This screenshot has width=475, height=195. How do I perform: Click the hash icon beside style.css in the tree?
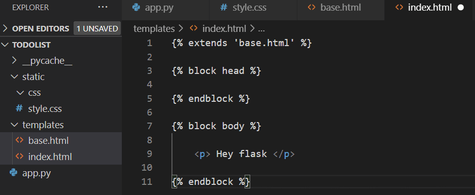pyautogui.click(x=19, y=108)
